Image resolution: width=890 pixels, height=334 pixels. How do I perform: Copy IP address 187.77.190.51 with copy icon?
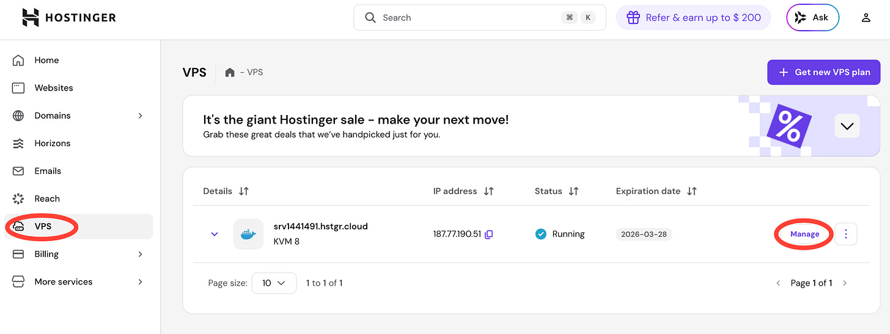(489, 234)
